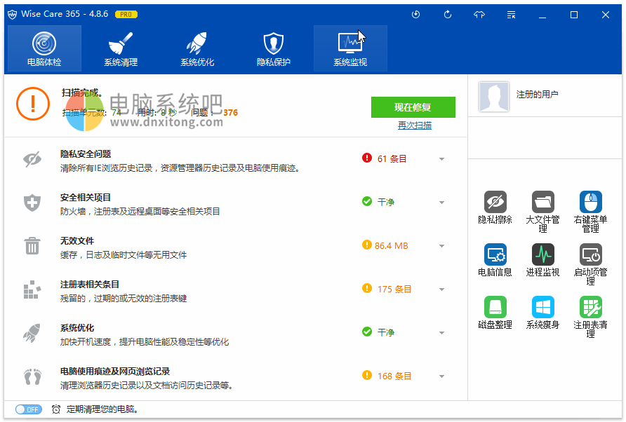
Task: Expand the 隐私安全问题 row arrow
Action: pos(441,159)
